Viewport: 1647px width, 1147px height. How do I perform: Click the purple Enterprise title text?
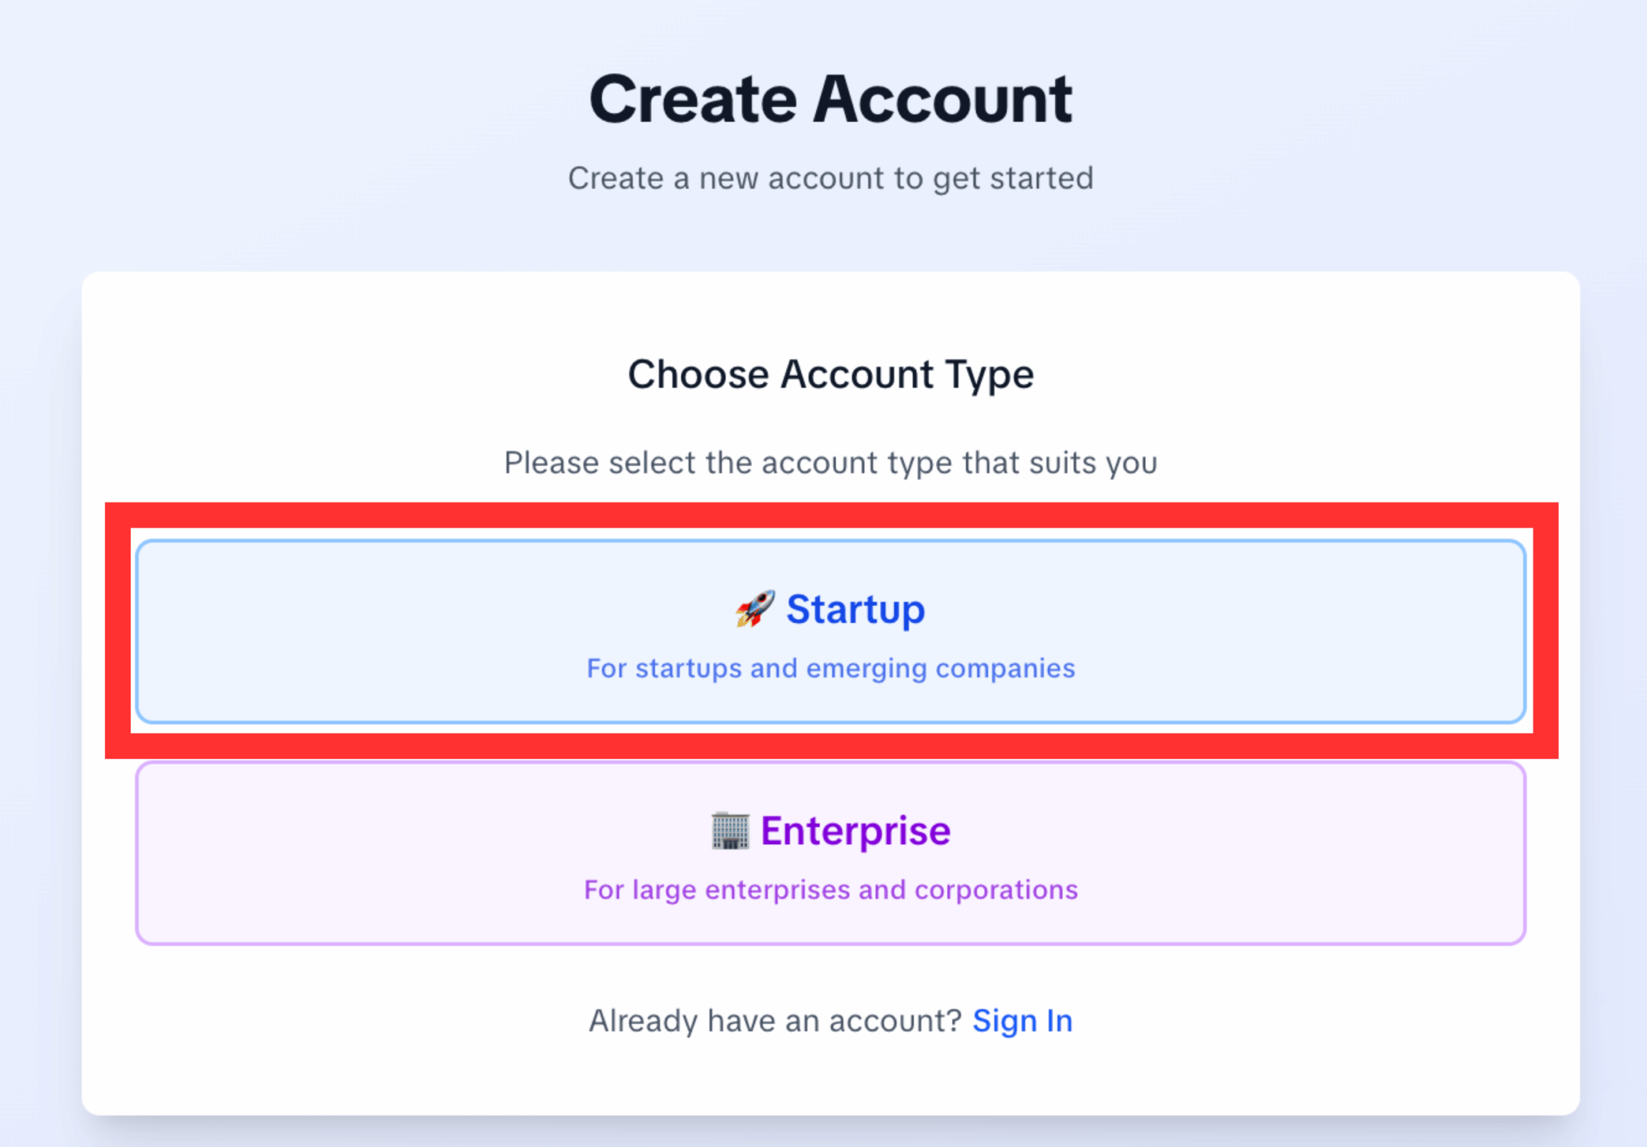856,830
